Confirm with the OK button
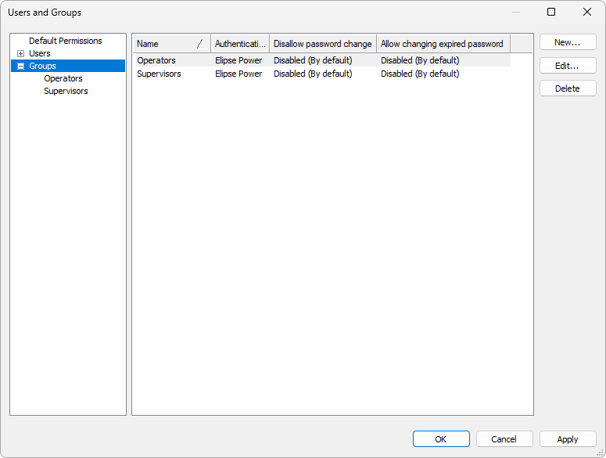The width and height of the screenshot is (606, 458). (441, 439)
